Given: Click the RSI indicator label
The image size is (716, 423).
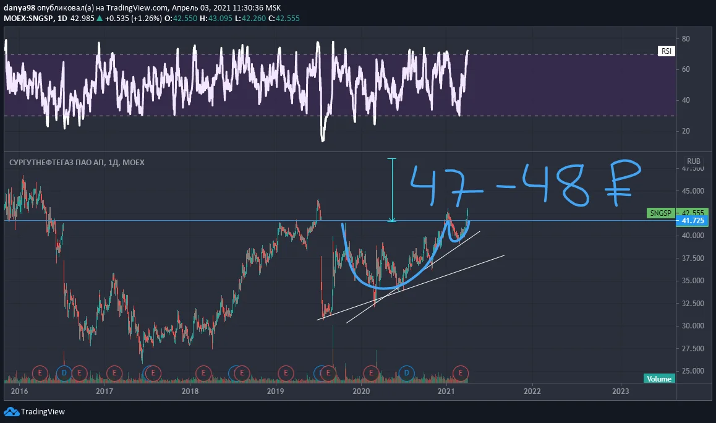Looking at the screenshot, I should click(x=667, y=51).
